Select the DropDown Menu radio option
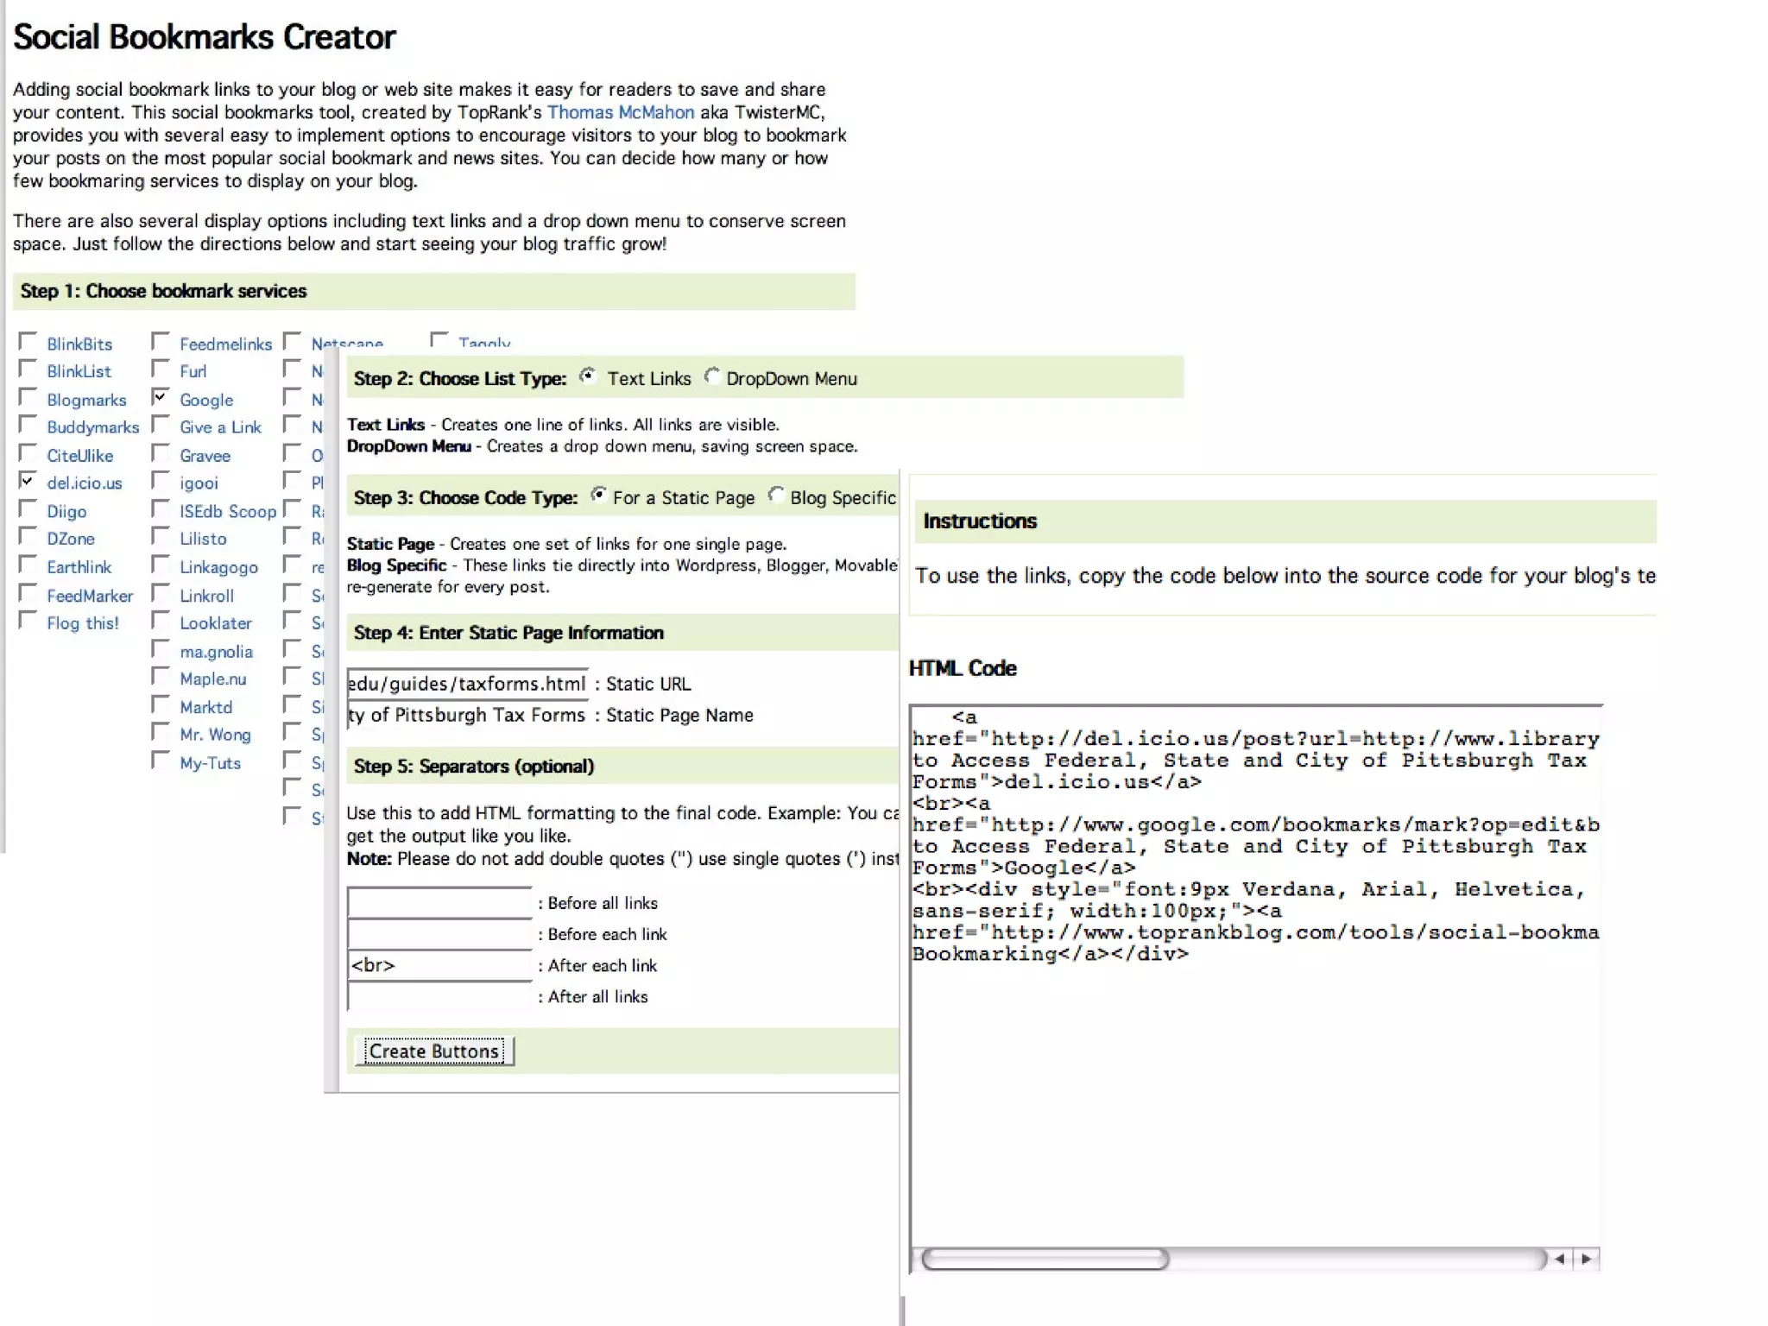The width and height of the screenshot is (1768, 1326). (x=712, y=376)
